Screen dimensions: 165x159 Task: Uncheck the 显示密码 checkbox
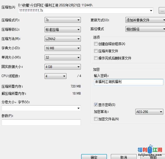pos(96,105)
